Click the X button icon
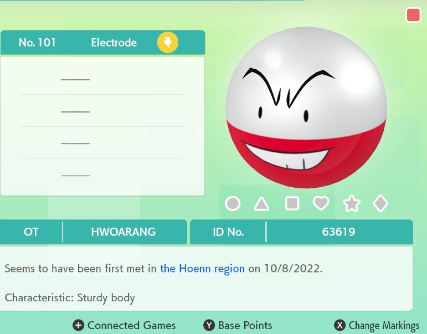Viewport: 427px width, 334px height. tap(339, 325)
